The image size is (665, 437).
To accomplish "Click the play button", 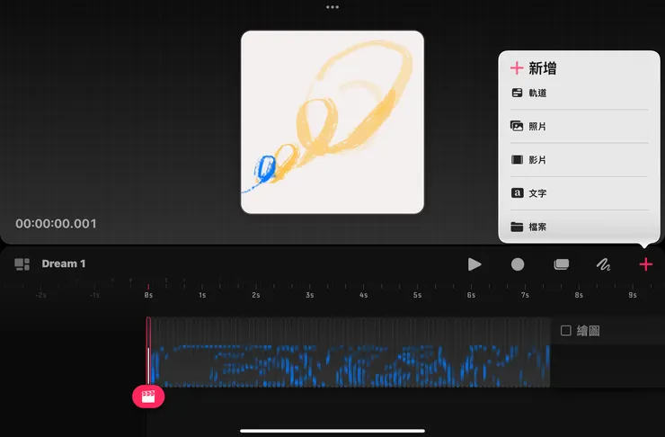I will (474, 264).
